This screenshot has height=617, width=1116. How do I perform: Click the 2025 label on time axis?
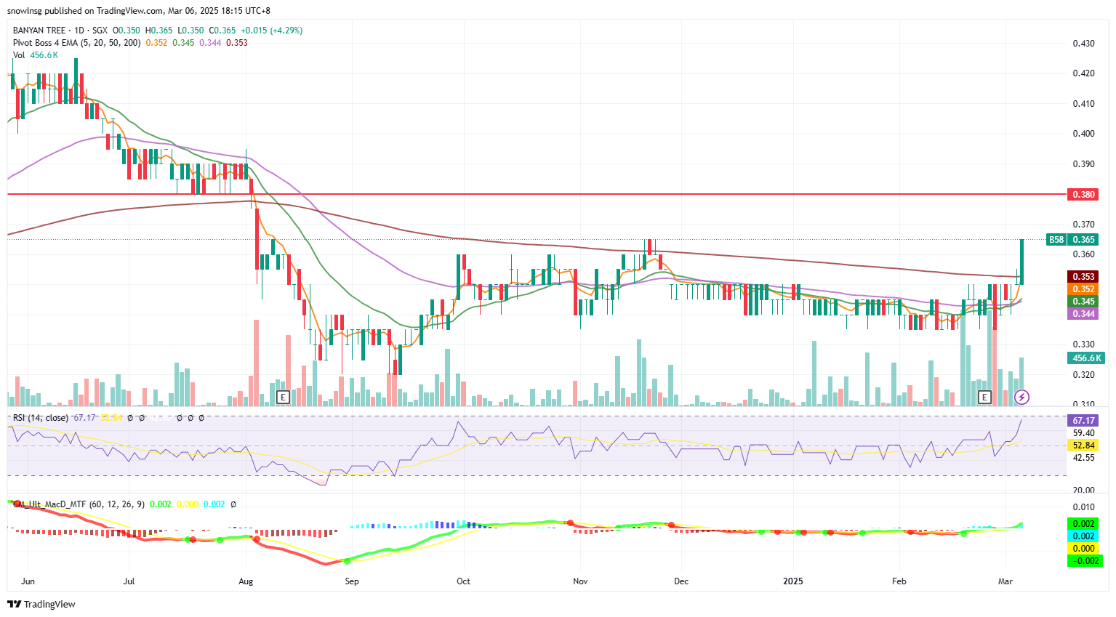tap(793, 581)
